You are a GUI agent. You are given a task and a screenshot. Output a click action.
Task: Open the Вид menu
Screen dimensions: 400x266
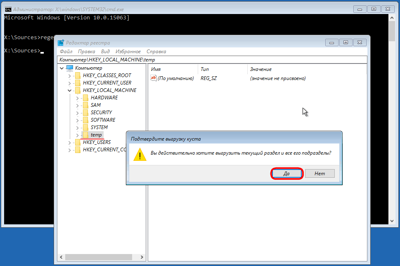pyautogui.click(x=105, y=52)
